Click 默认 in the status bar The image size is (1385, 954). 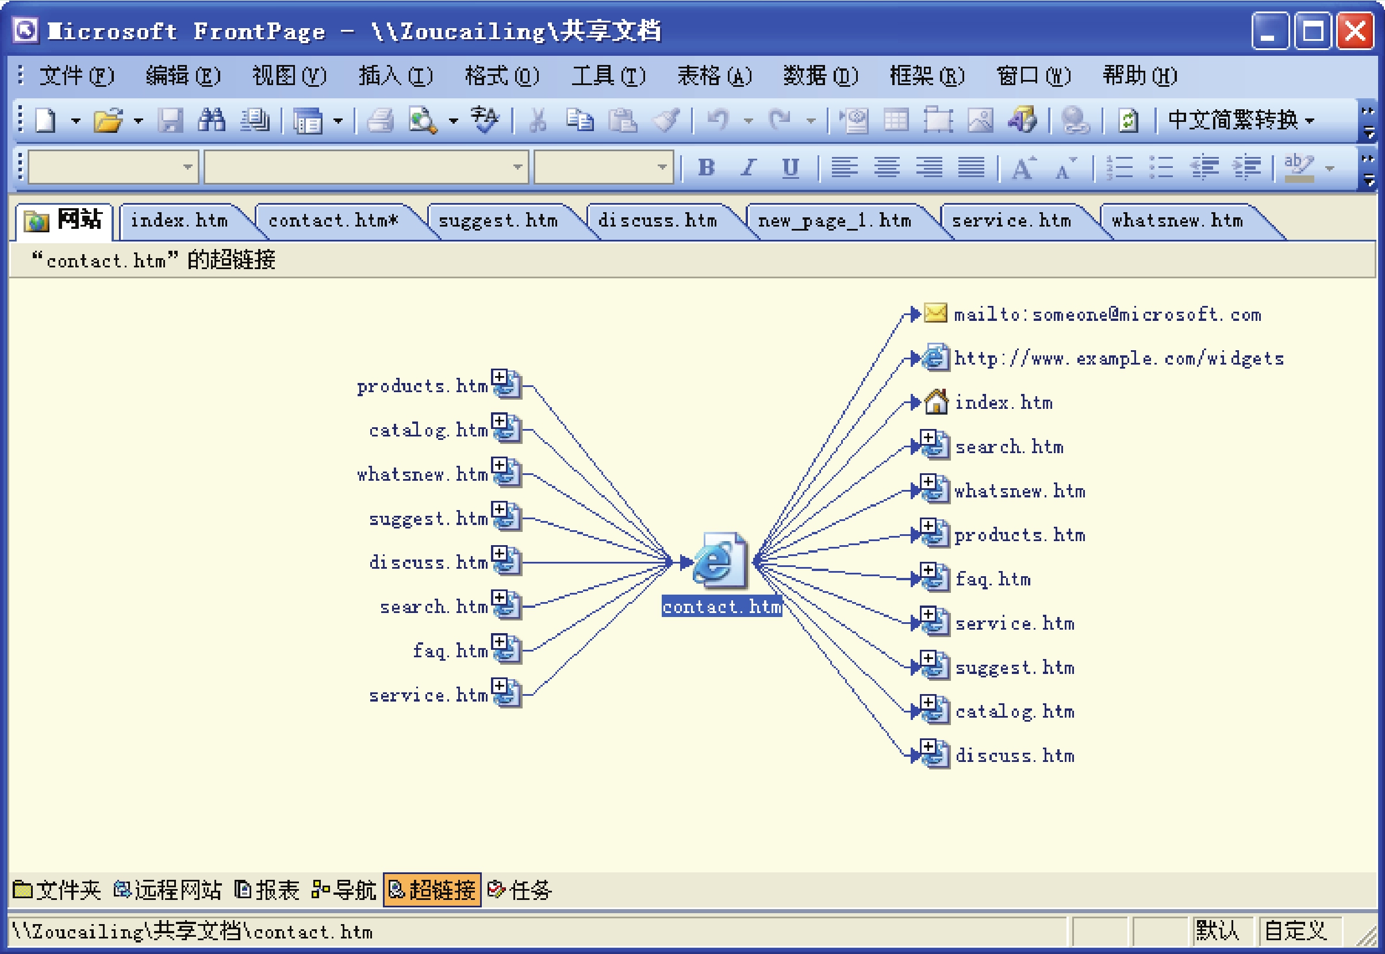pos(1217,930)
